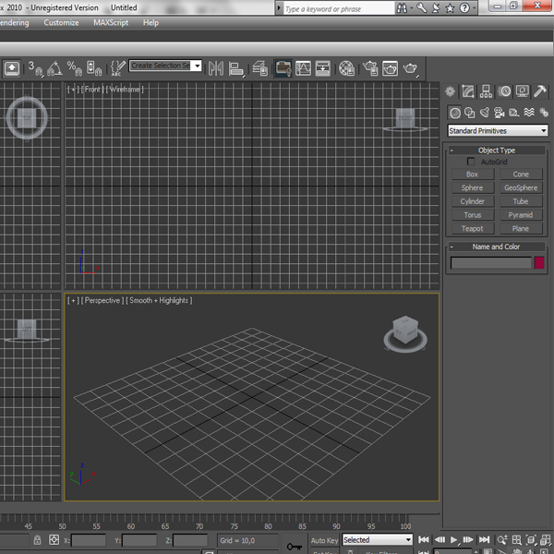Viewport: 554px width, 554px height.
Task: Select the Cameras category icon
Action: click(500, 113)
